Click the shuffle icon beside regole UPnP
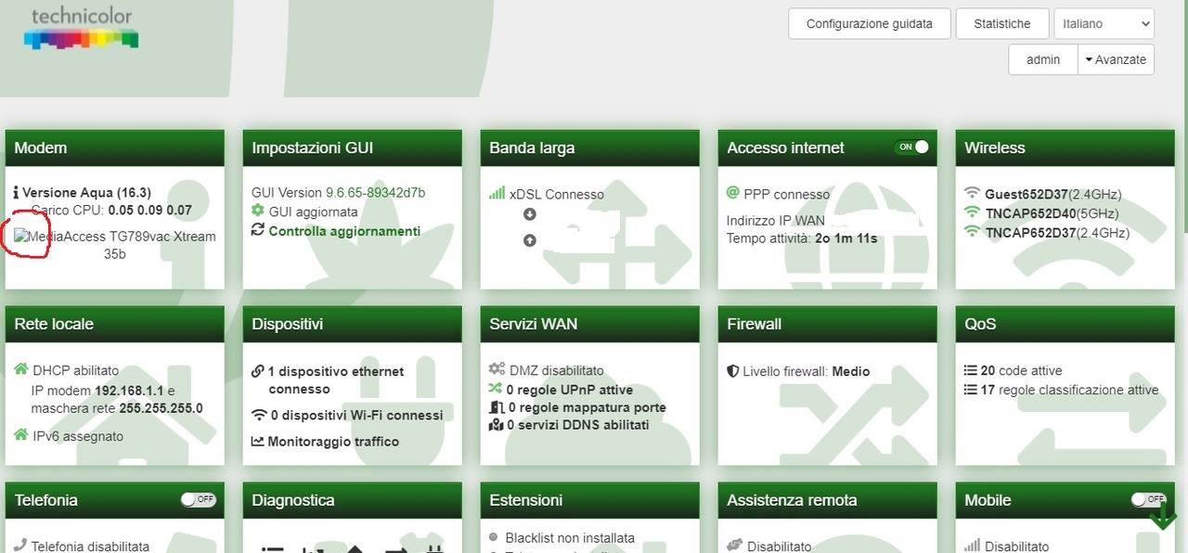The image size is (1188, 553). [496, 388]
